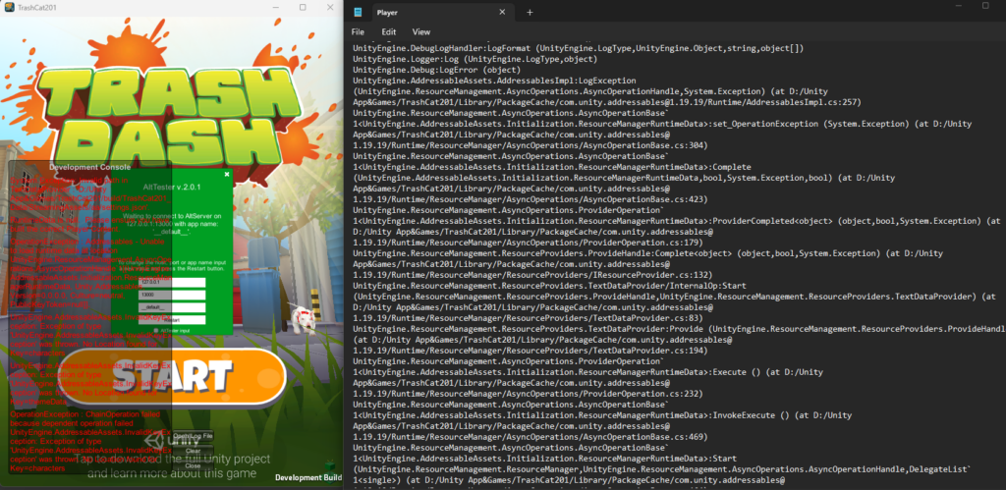Screen dimensions: 1006x490
Task: Add a new Notepad tab
Action: coord(530,12)
